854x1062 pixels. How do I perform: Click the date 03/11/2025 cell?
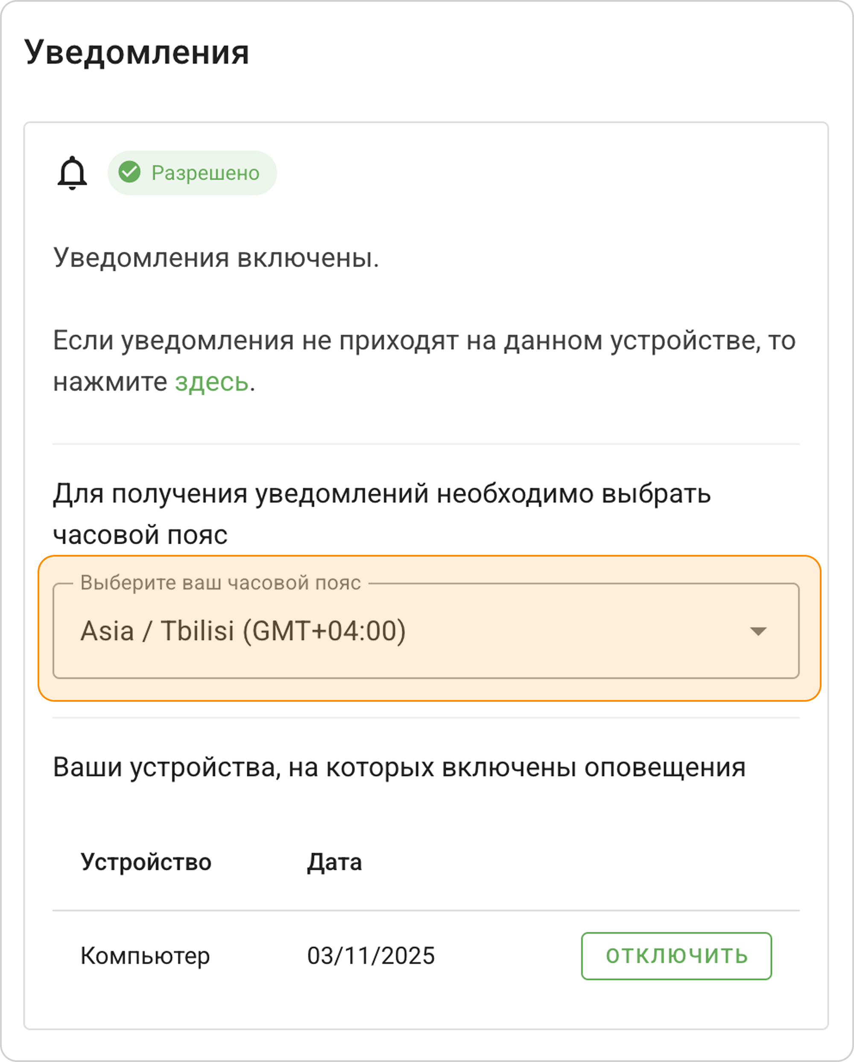point(371,956)
